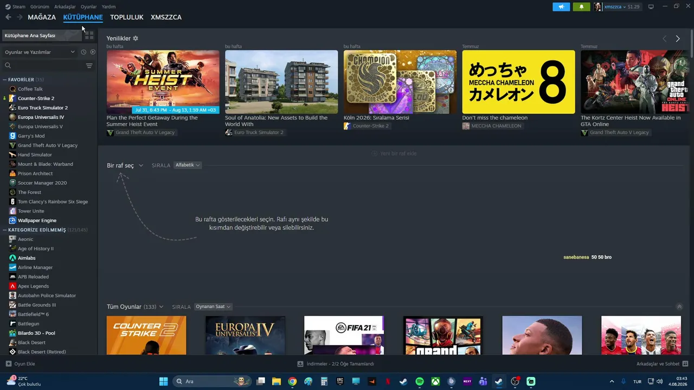Open the Yenilikler settings gear
This screenshot has height=390, width=694.
pyautogui.click(x=136, y=38)
